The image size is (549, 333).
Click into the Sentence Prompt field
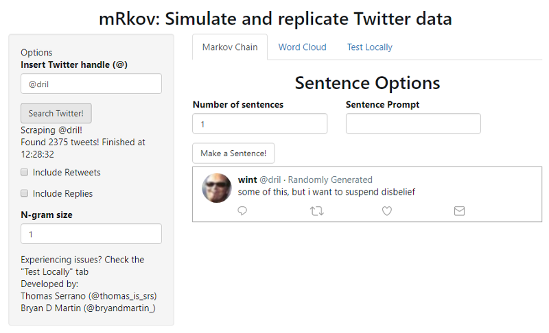pyautogui.click(x=413, y=123)
